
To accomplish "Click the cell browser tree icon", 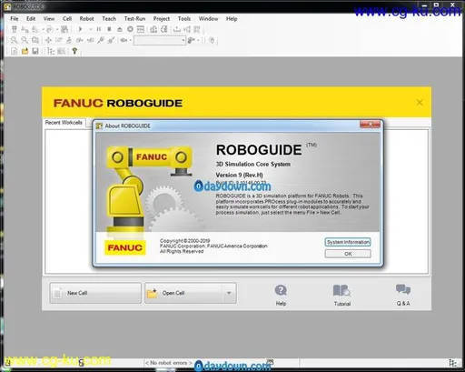I will [x=51, y=51].
